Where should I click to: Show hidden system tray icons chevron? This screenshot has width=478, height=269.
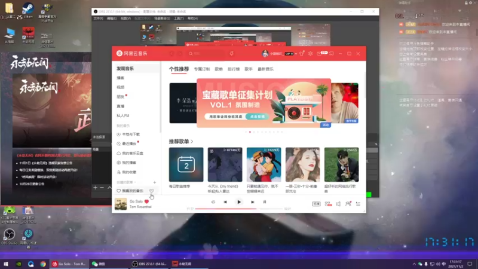click(x=414, y=264)
